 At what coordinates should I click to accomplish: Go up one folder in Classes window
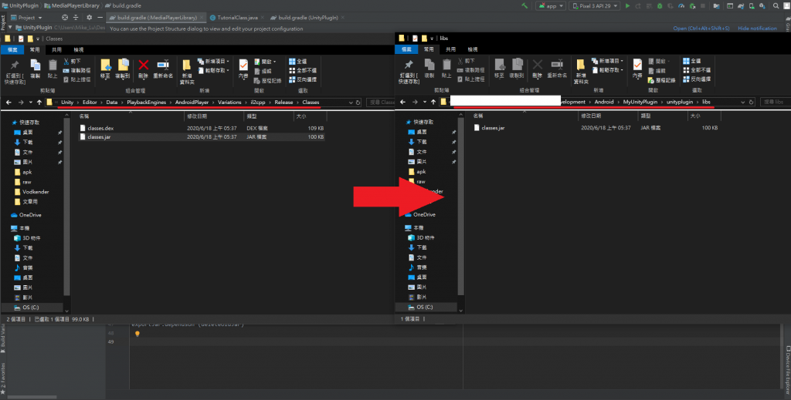click(39, 103)
